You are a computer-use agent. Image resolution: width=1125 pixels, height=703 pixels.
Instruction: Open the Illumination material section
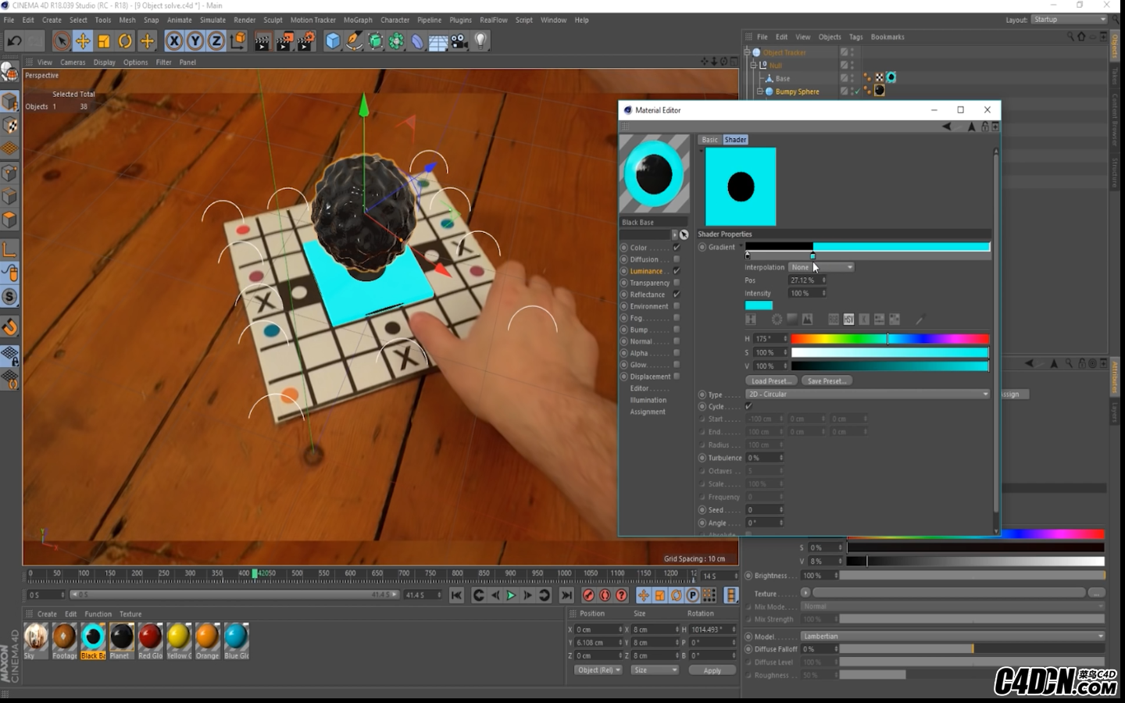pyautogui.click(x=648, y=400)
